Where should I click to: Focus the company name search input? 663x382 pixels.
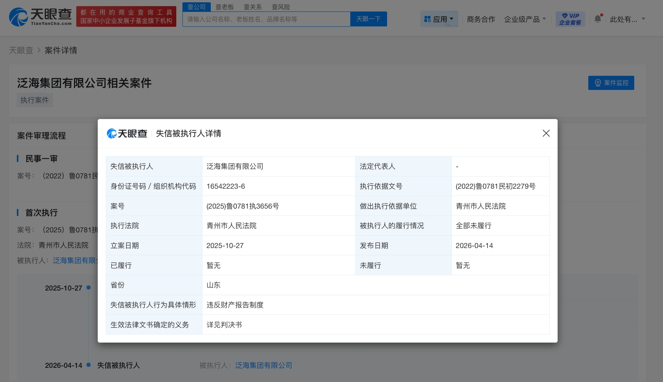coord(266,19)
